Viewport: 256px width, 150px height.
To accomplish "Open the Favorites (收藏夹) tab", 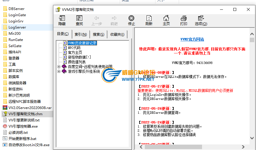I will [117, 34].
